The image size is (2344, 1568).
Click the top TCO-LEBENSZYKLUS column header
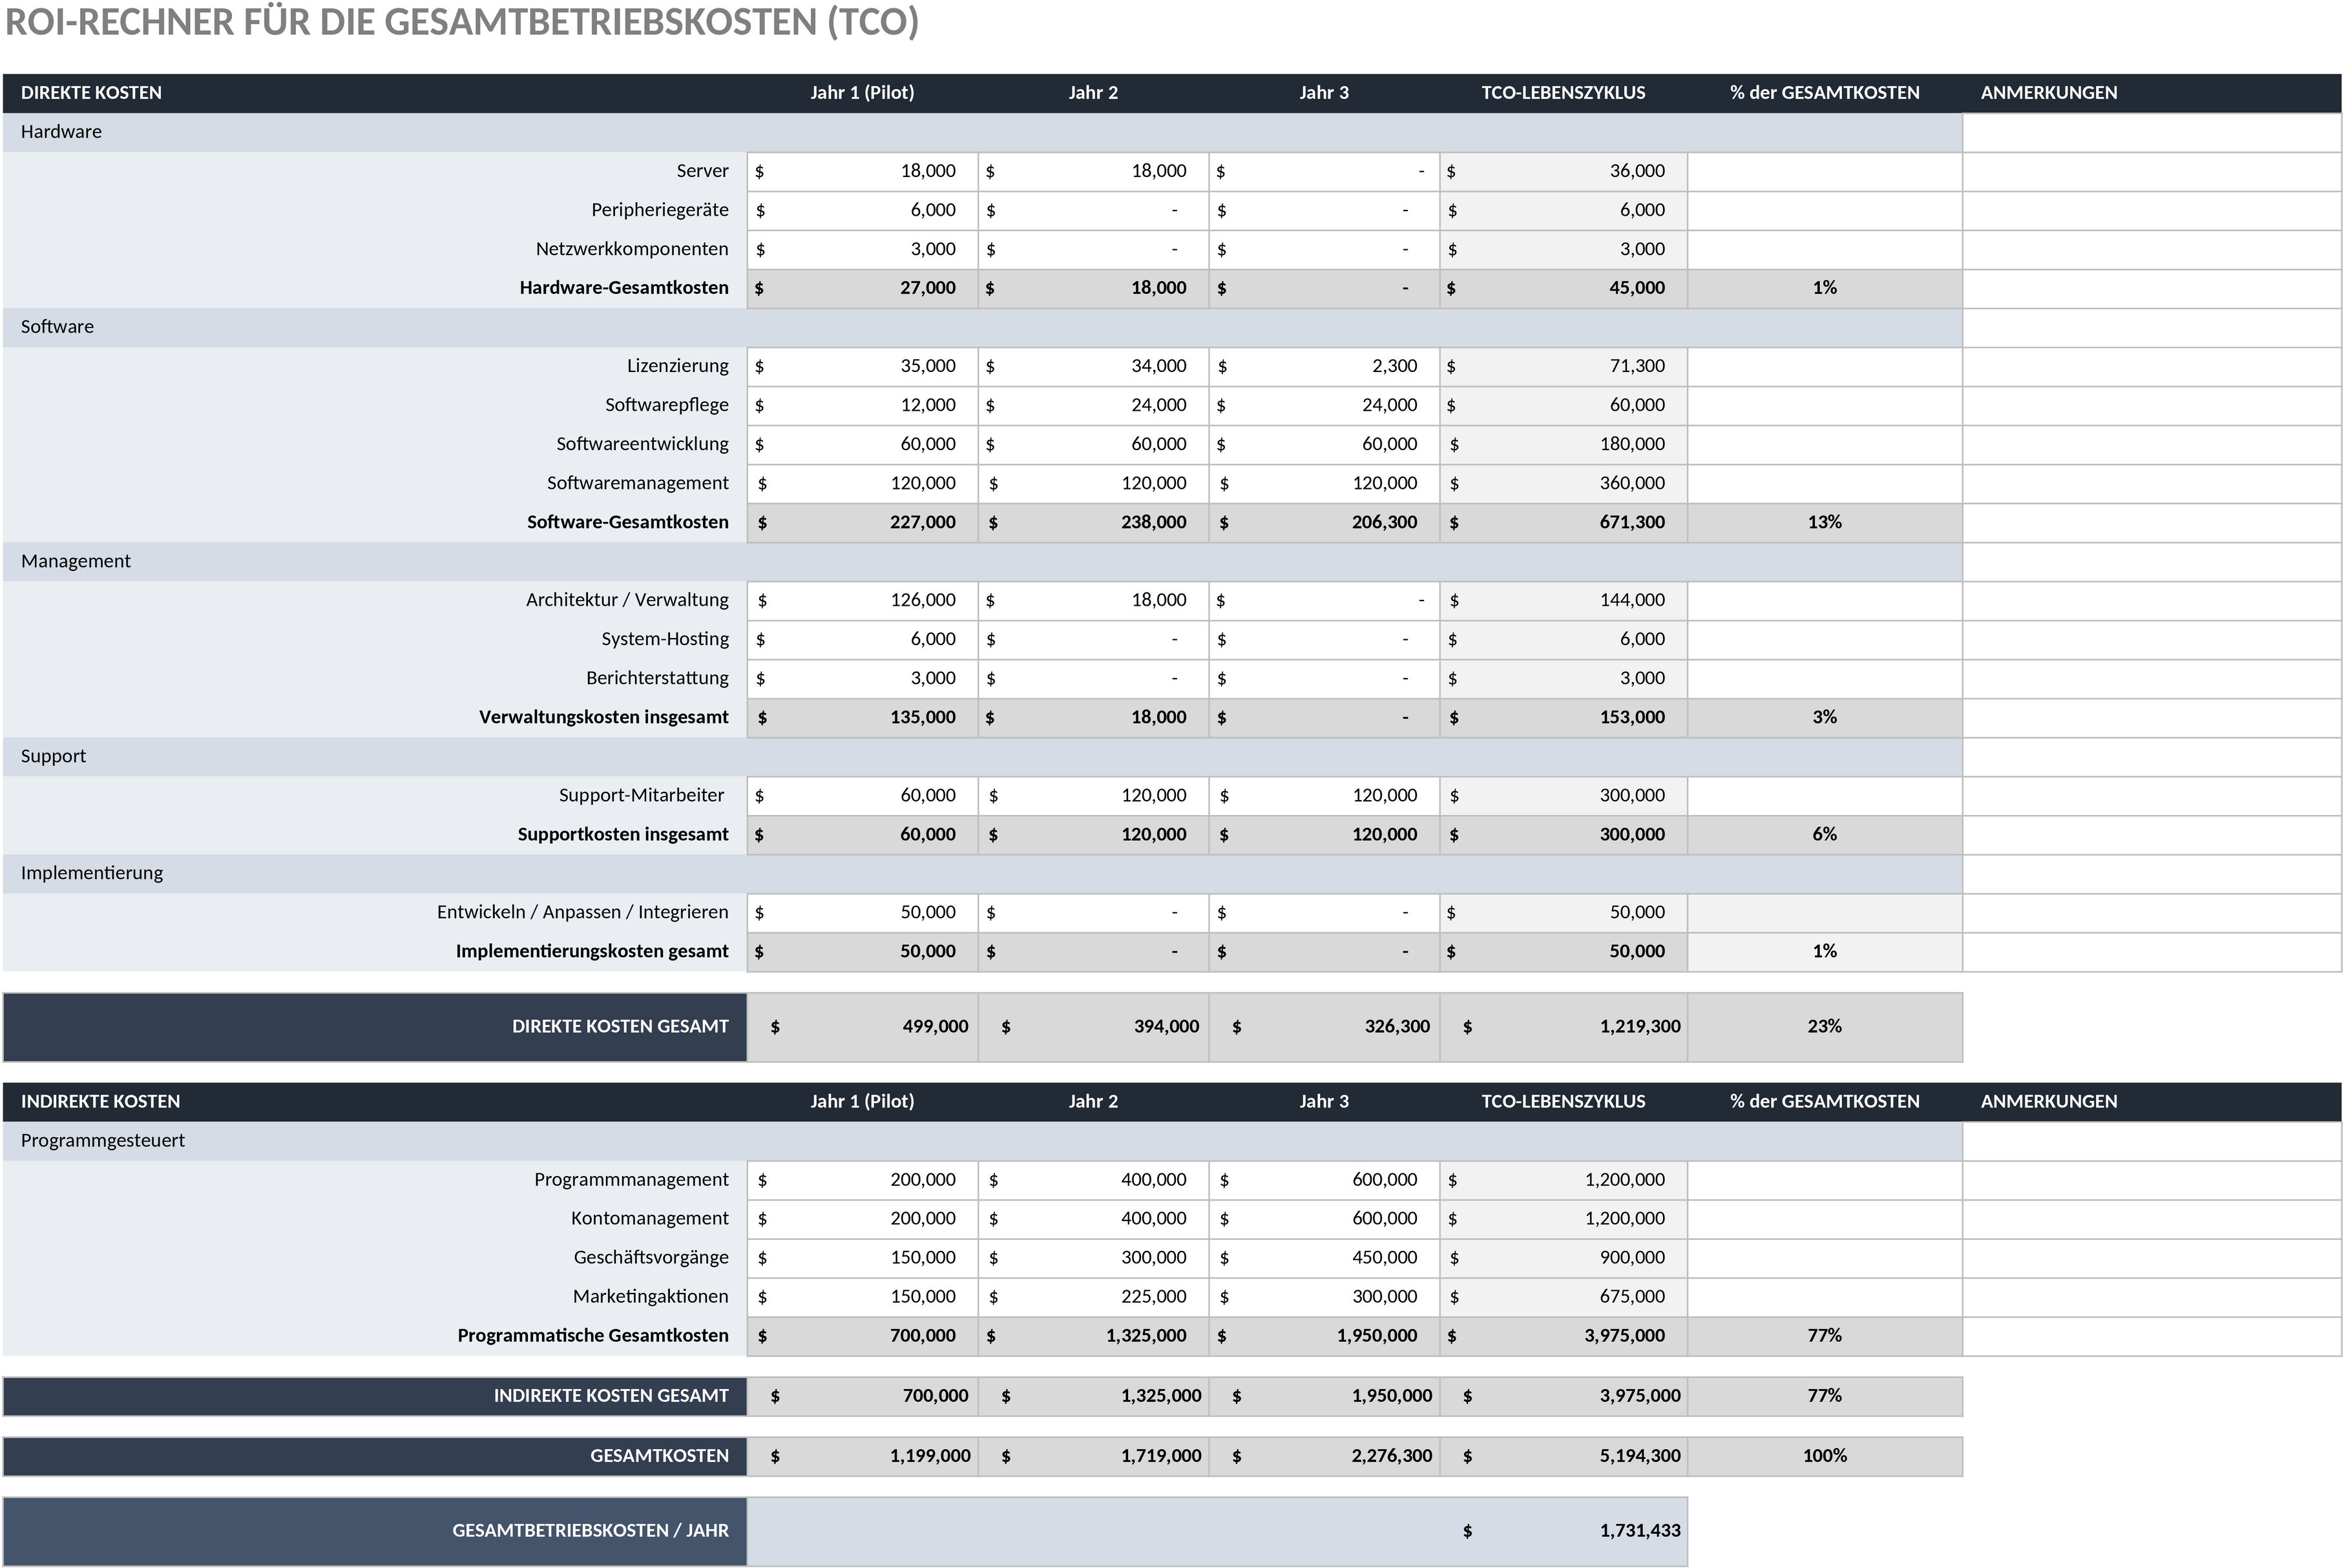(1563, 93)
